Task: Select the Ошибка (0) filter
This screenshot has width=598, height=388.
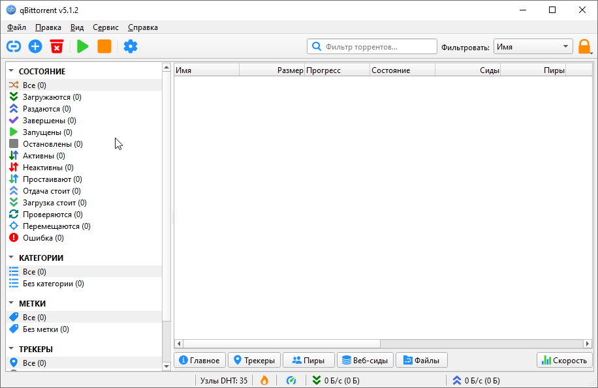Action: point(84,238)
